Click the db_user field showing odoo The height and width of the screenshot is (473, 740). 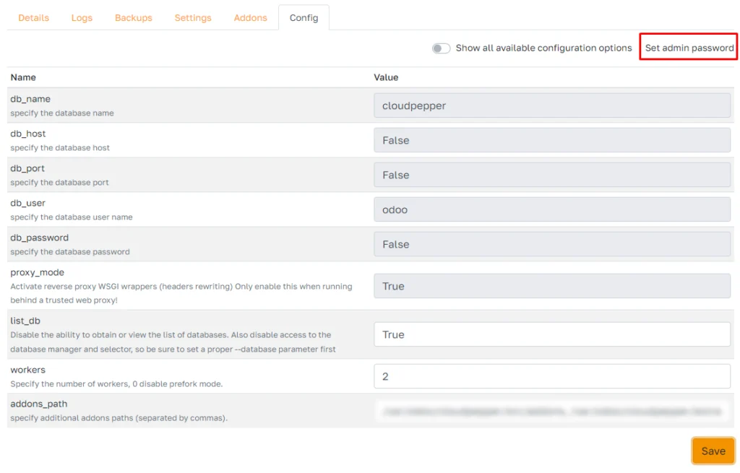point(553,209)
